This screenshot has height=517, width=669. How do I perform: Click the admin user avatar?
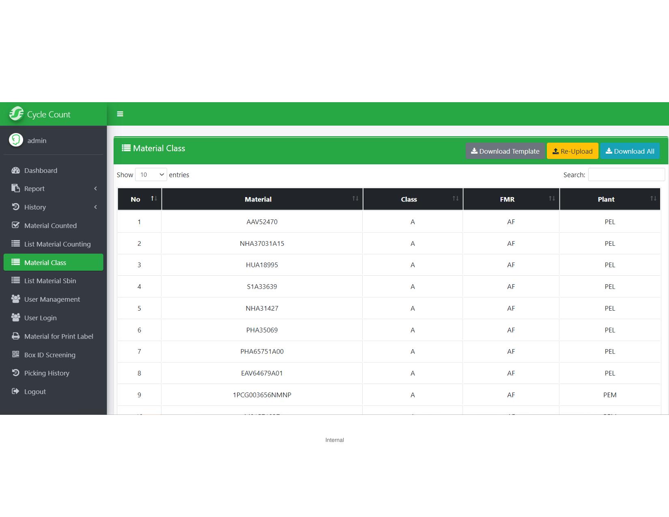click(x=16, y=140)
